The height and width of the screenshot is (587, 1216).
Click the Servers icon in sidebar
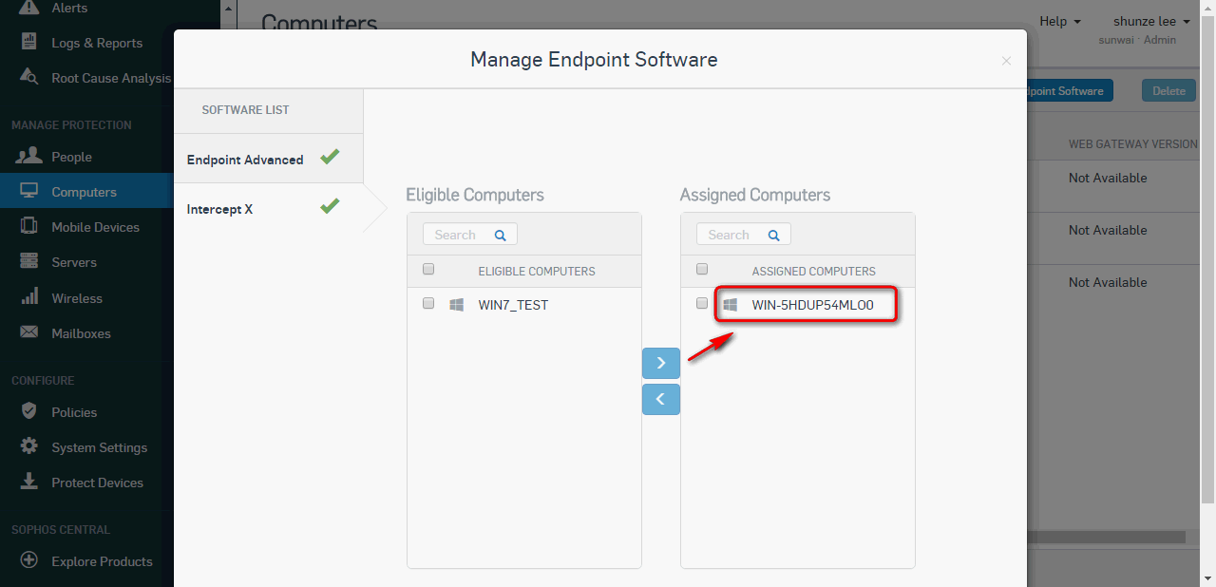tap(29, 261)
